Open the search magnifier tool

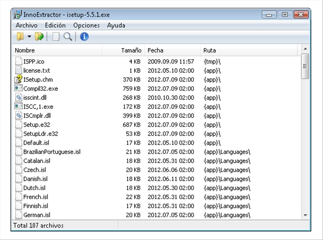coord(68,37)
